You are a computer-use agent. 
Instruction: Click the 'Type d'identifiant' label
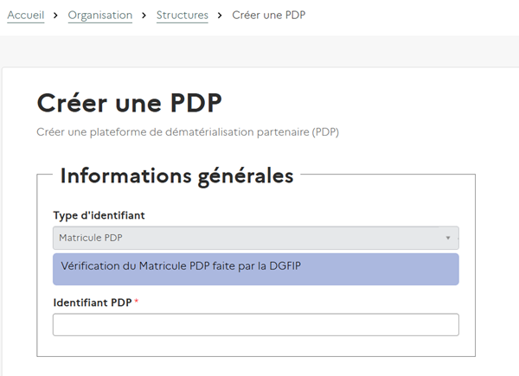[99, 215]
